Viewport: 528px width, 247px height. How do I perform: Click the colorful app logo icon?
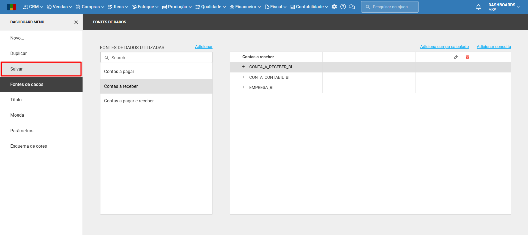(x=11, y=7)
